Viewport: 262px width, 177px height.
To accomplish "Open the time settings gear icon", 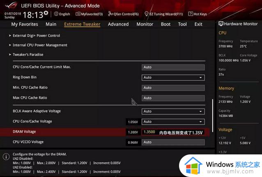I will (46, 13).
